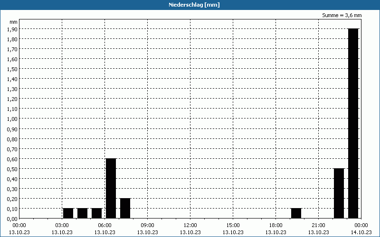Click the 1,20 y-axis label

tap(12, 99)
